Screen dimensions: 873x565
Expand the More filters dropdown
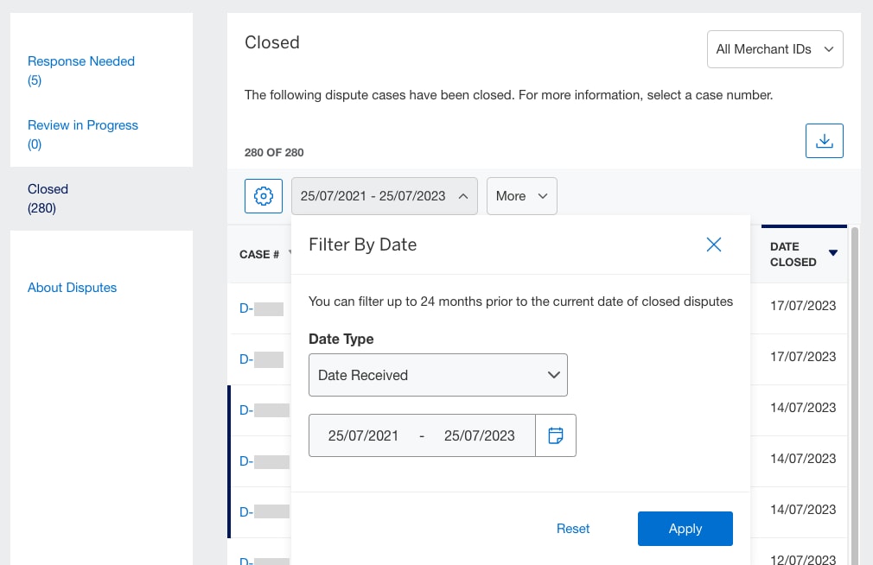point(521,196)
